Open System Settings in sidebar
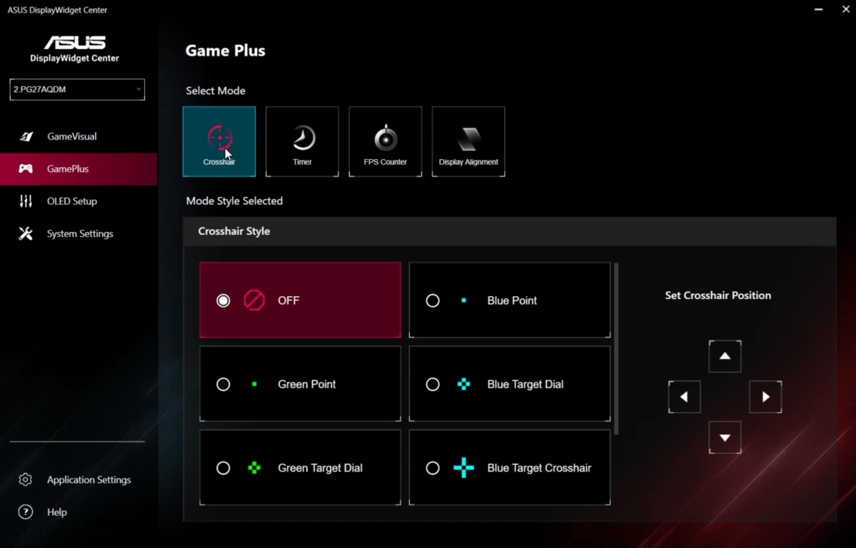 [80, 233]
